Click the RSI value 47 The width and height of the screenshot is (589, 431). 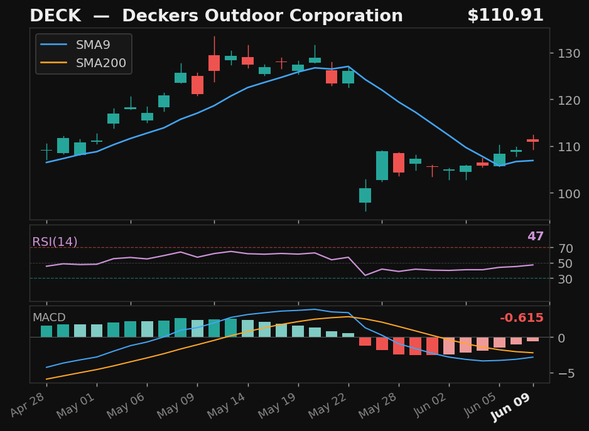(x=535, y=236)
